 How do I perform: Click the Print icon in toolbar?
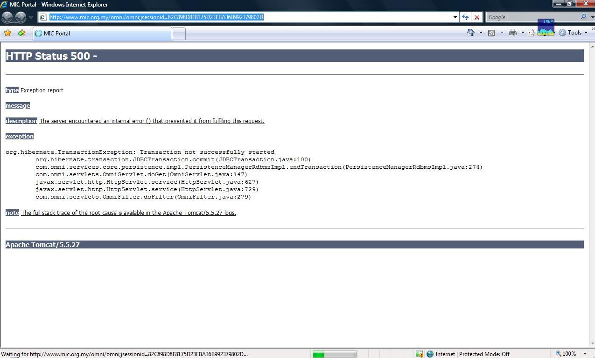pos(513,33)
